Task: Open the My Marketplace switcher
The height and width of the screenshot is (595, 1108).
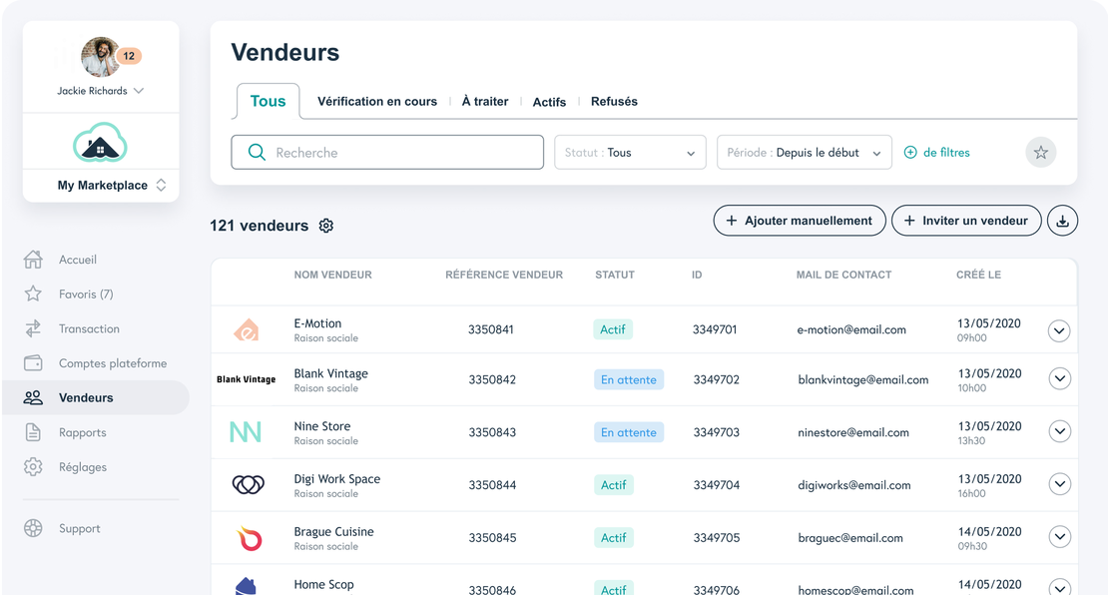Action: (x=111, y=186)
